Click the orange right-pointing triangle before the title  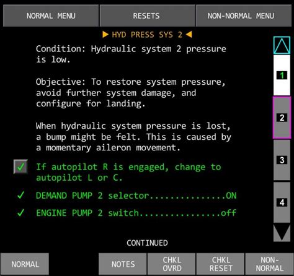[x=105, y=34]
